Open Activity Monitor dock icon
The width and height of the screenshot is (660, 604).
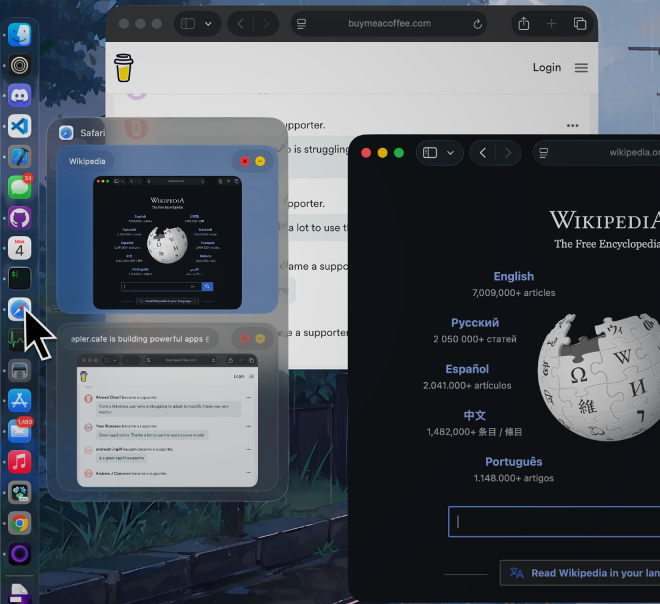point(17,340)
